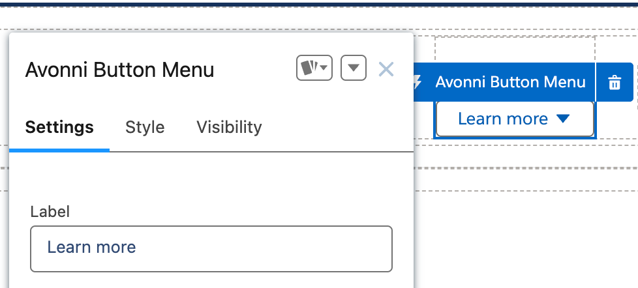
Task: Select the blue Avonni Button Menu label
Action: point(510,82)
